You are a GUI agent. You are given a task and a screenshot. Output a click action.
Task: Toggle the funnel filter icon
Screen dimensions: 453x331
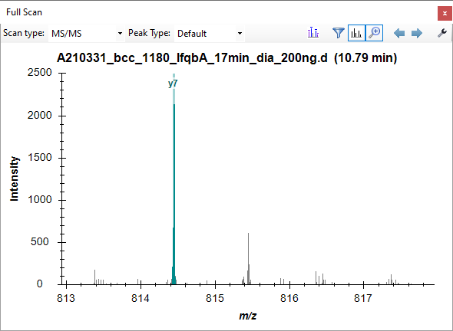tap(339, 33)
